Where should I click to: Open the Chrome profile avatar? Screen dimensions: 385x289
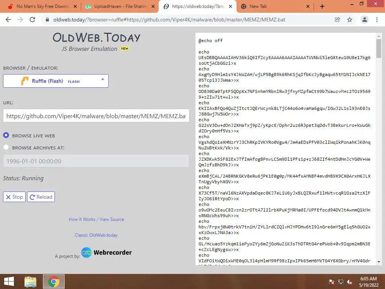tap(365, 20)
